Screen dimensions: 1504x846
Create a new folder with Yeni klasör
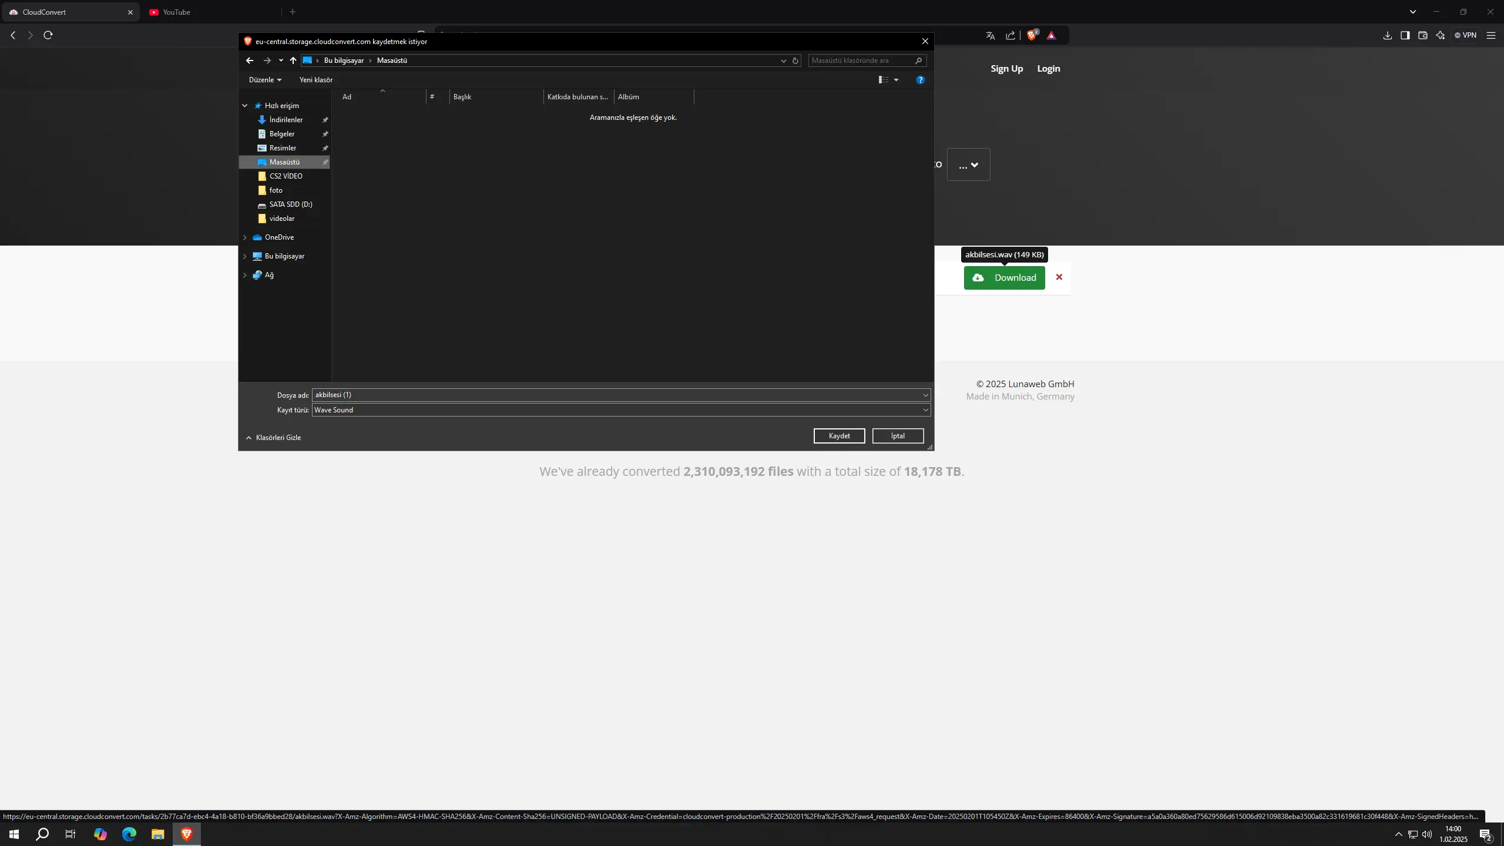316,80
